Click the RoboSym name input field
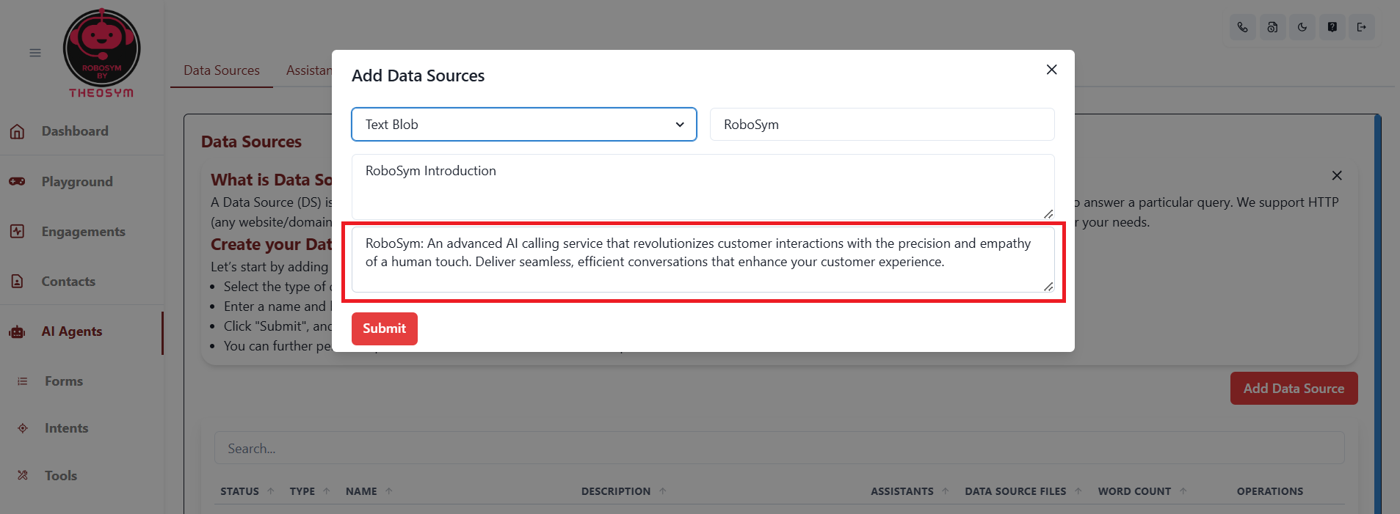The height and width of the screenshot is (514, 1400). (x=882, y=125)
